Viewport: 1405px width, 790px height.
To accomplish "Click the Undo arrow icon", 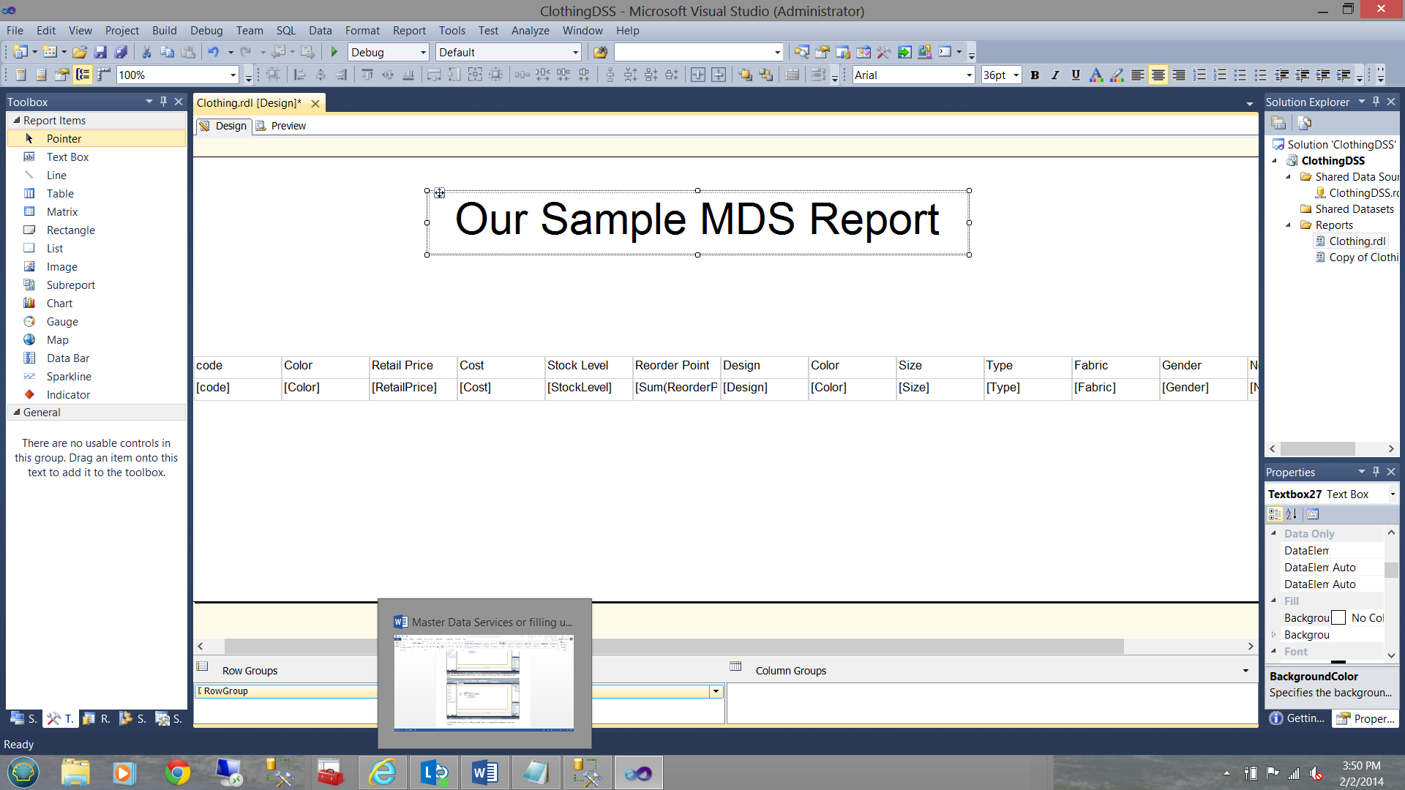I will tap(213, 52).
